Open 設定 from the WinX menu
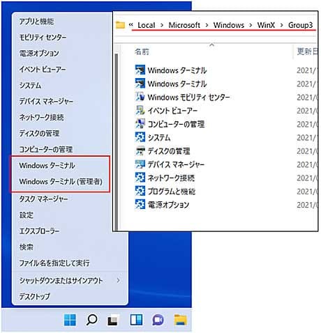Screen dimensions: 321x333 click(27, 215)
